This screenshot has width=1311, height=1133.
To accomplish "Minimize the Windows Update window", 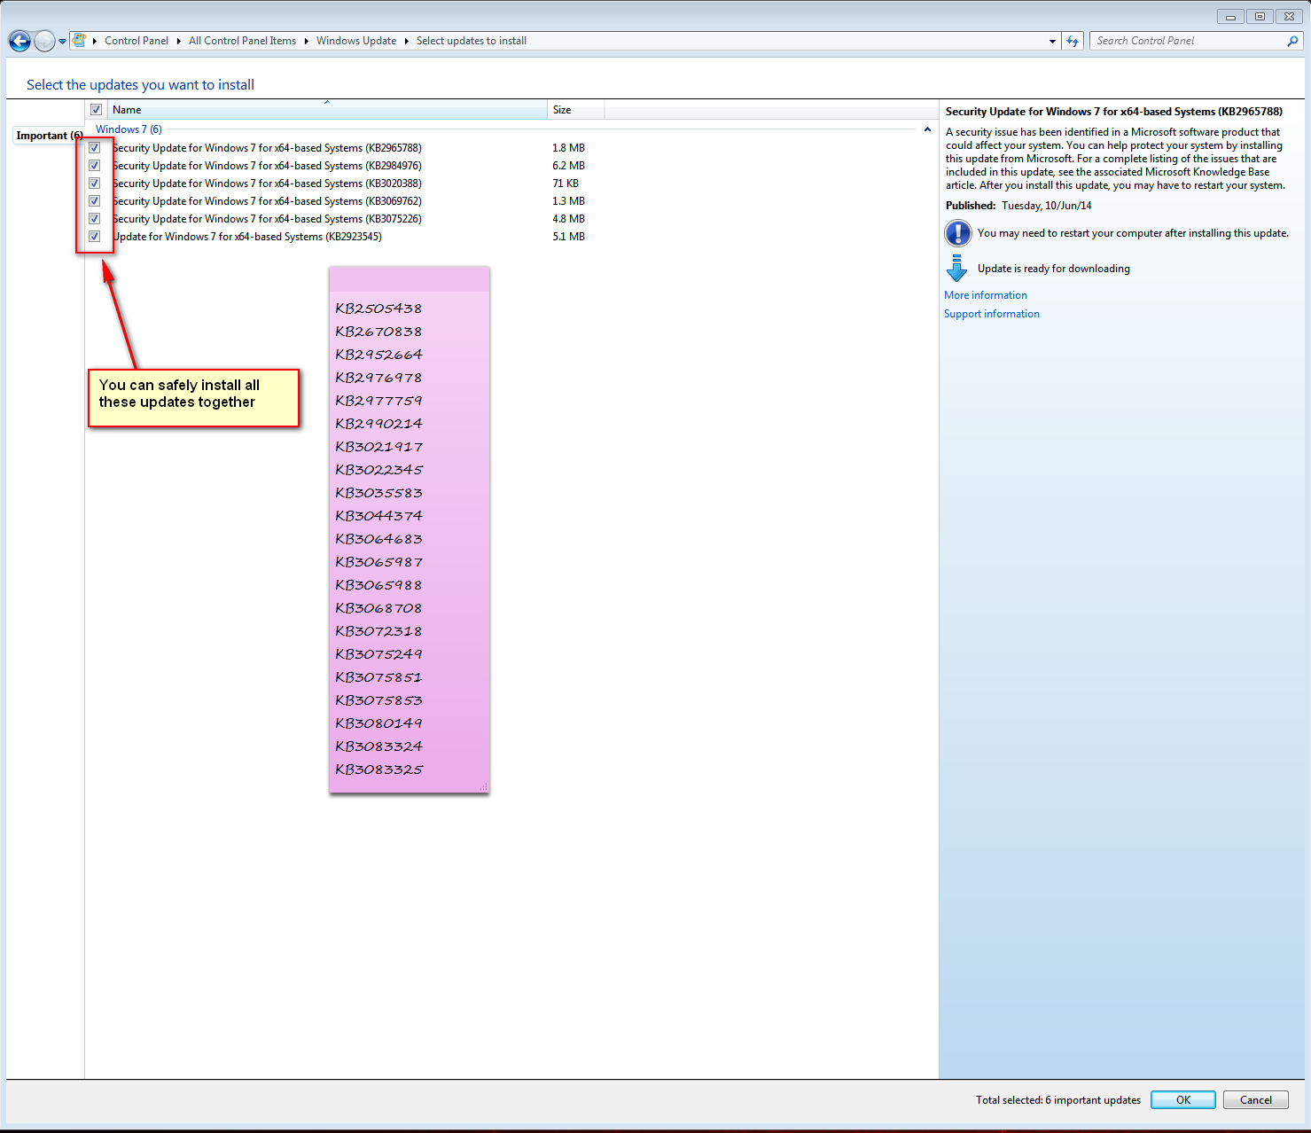I will pyautogui.click(x=1230, y=16).
